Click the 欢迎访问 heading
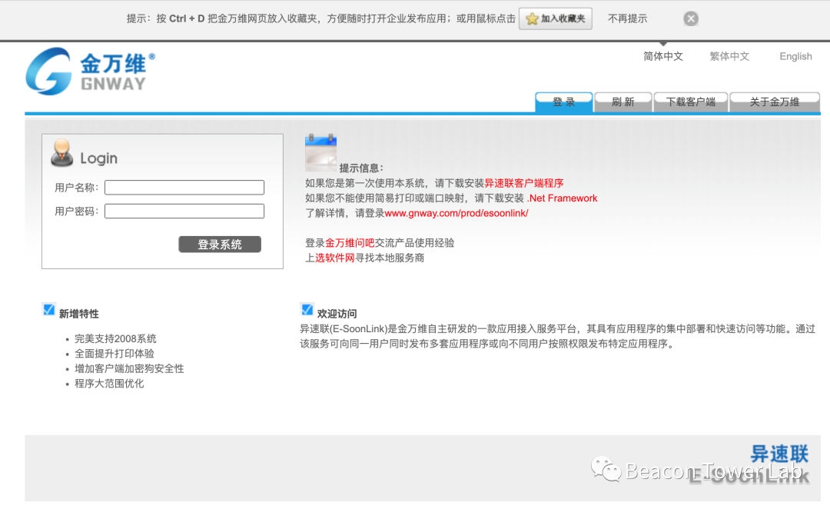The height and width of the screenshot is (506, 830). click(337, 314)
